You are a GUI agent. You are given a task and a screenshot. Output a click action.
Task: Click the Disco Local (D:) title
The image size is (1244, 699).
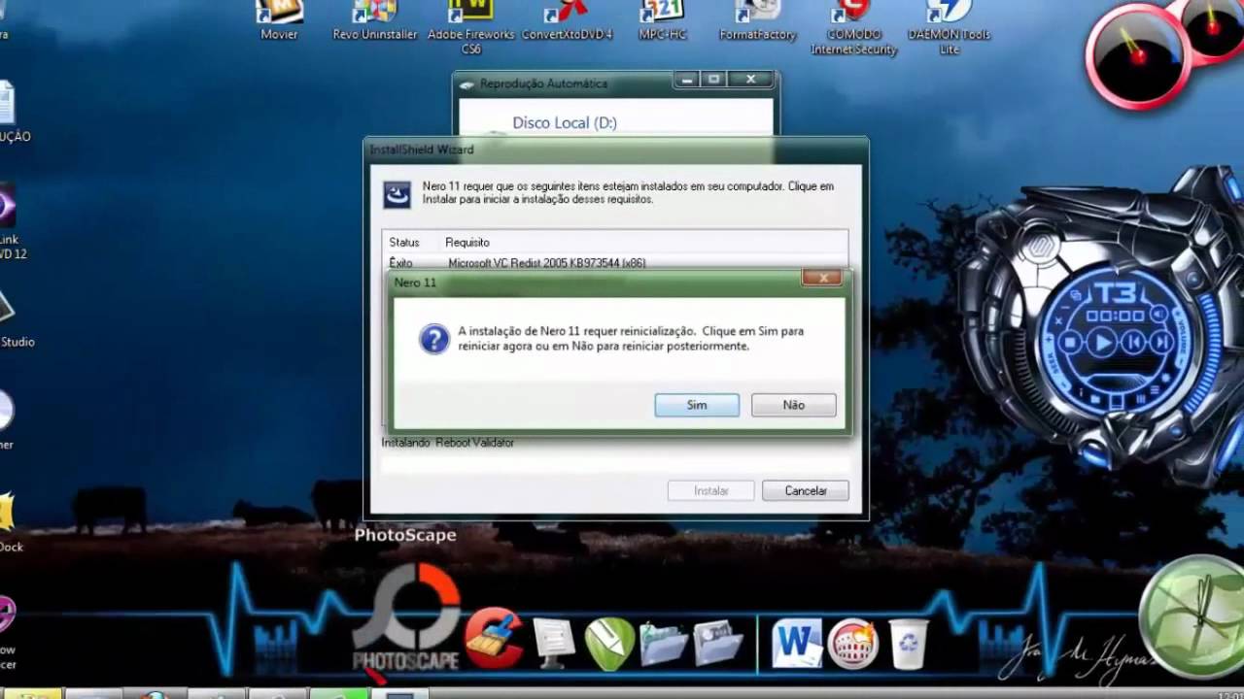(565, 123)
